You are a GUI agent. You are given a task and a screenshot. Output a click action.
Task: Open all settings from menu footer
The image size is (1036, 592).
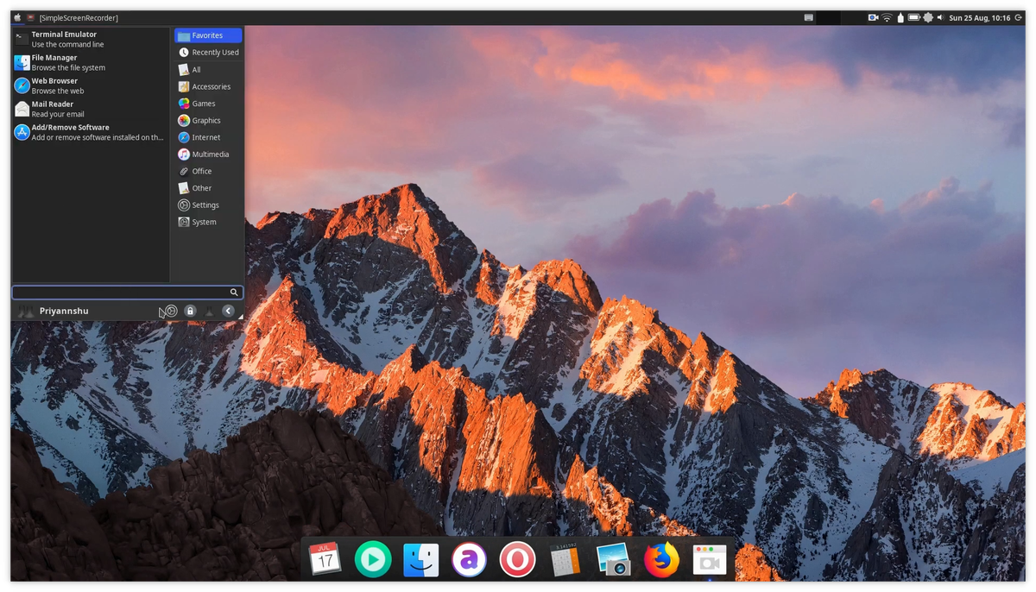171,311
